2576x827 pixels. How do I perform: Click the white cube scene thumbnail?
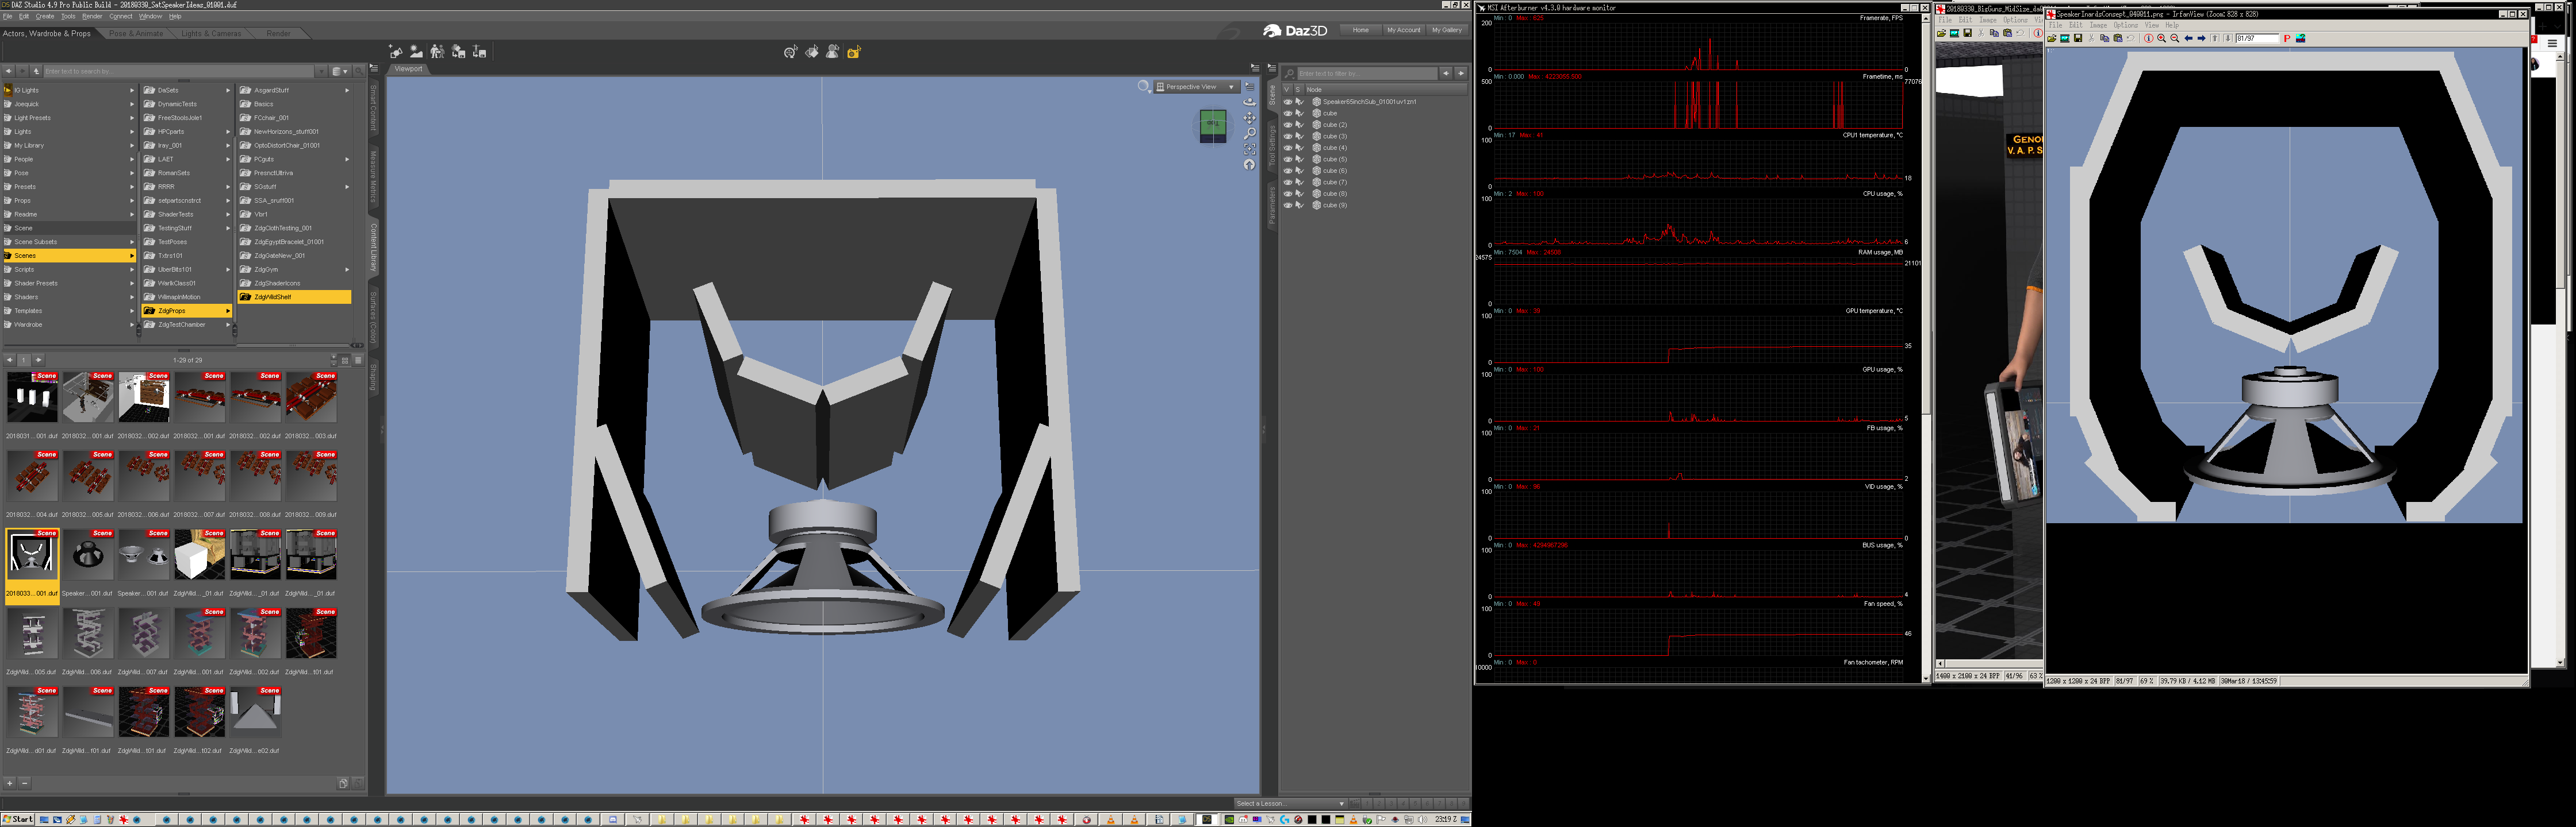199,555
